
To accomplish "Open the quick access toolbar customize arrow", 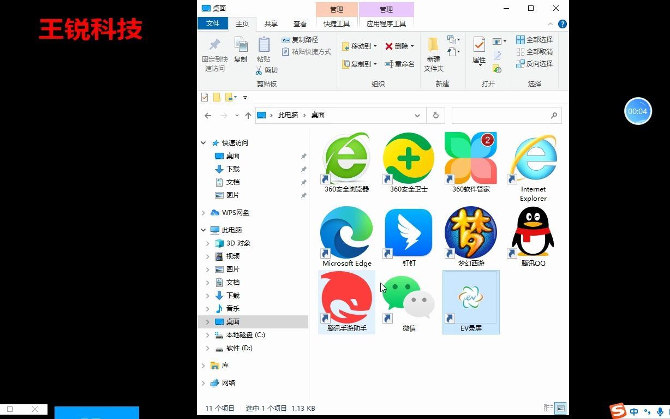I will pos(245,98).
